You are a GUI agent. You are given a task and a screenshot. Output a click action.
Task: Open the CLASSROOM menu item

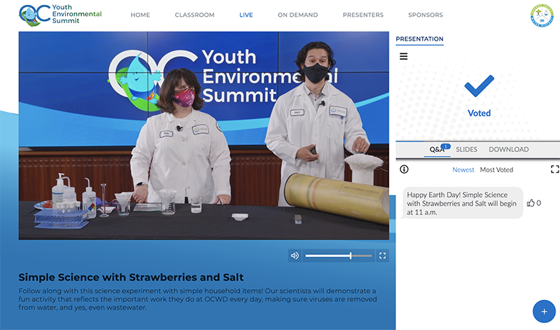pos(195,15)
